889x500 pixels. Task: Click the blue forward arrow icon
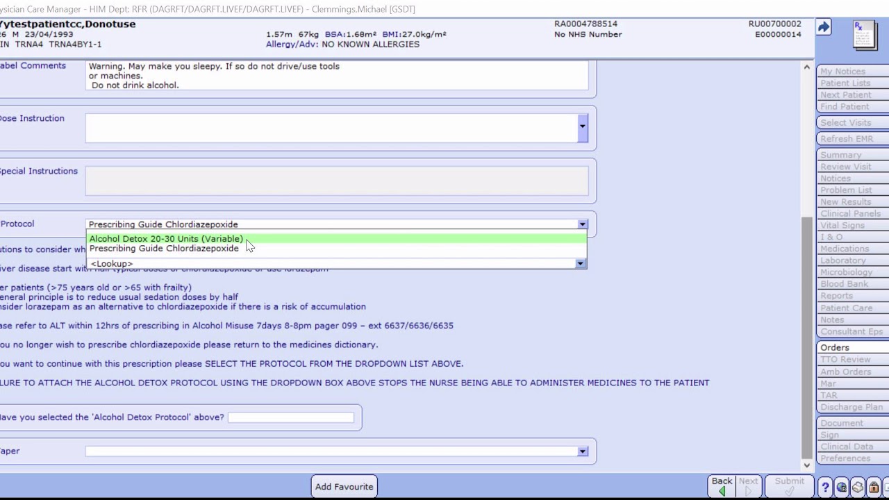[824, 27]
